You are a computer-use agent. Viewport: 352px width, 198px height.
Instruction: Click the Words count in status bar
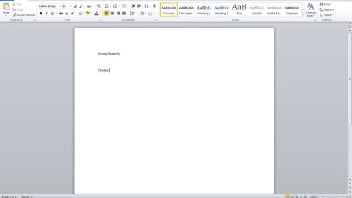27,197
